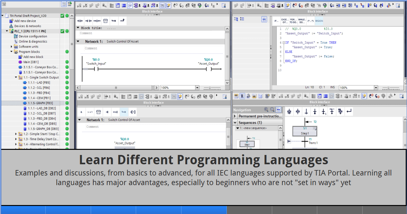Insert an output coil from LAD favorites
This screenshot has height=214, width=407.
97,21
